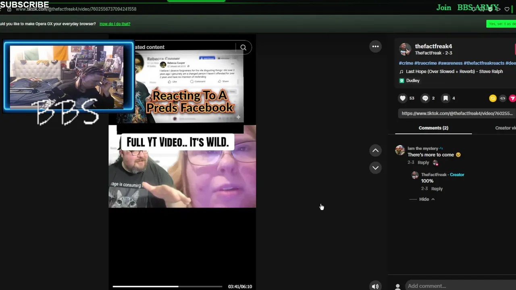Open the #crime hashtag
Viewport: 516px width, 290px height.
pos(406,63)
